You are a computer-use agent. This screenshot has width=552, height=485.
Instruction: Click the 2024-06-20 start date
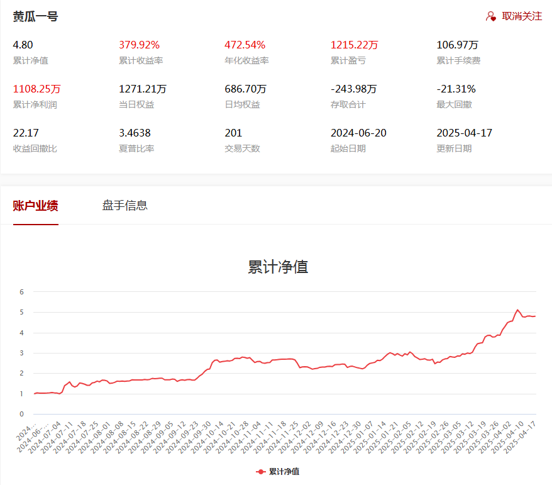tap(358, 133)
